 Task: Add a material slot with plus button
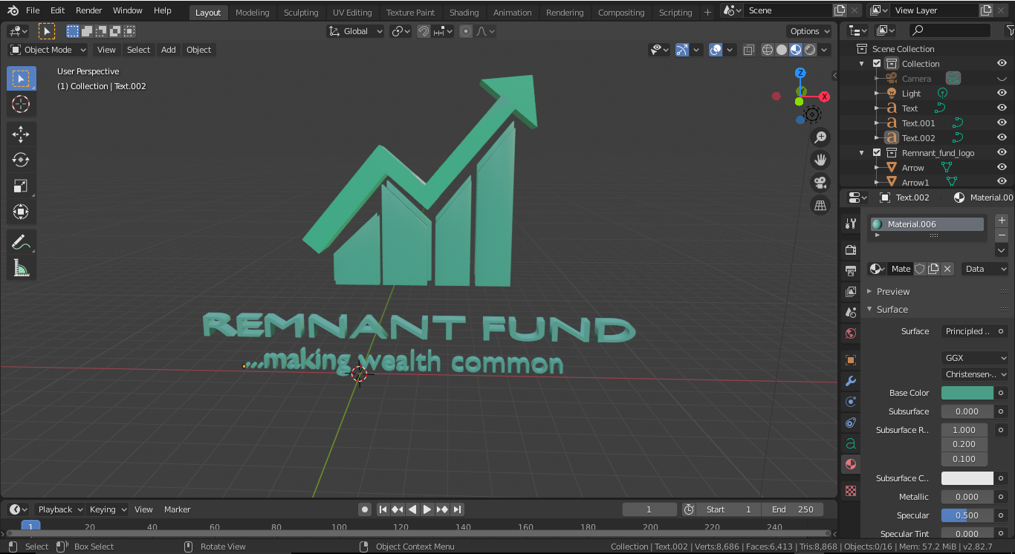tap(1002, 221)
